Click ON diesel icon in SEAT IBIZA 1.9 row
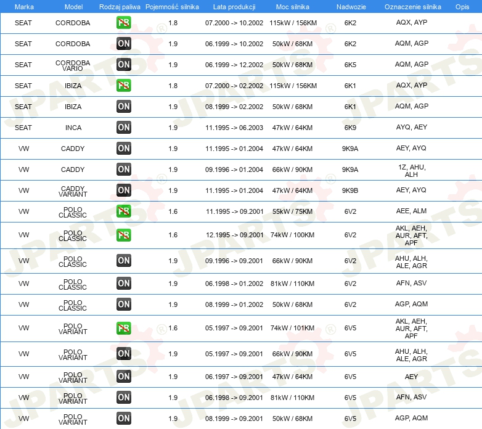Image resolution: width=482 pixels, height=429 pixels. point(123,107)
